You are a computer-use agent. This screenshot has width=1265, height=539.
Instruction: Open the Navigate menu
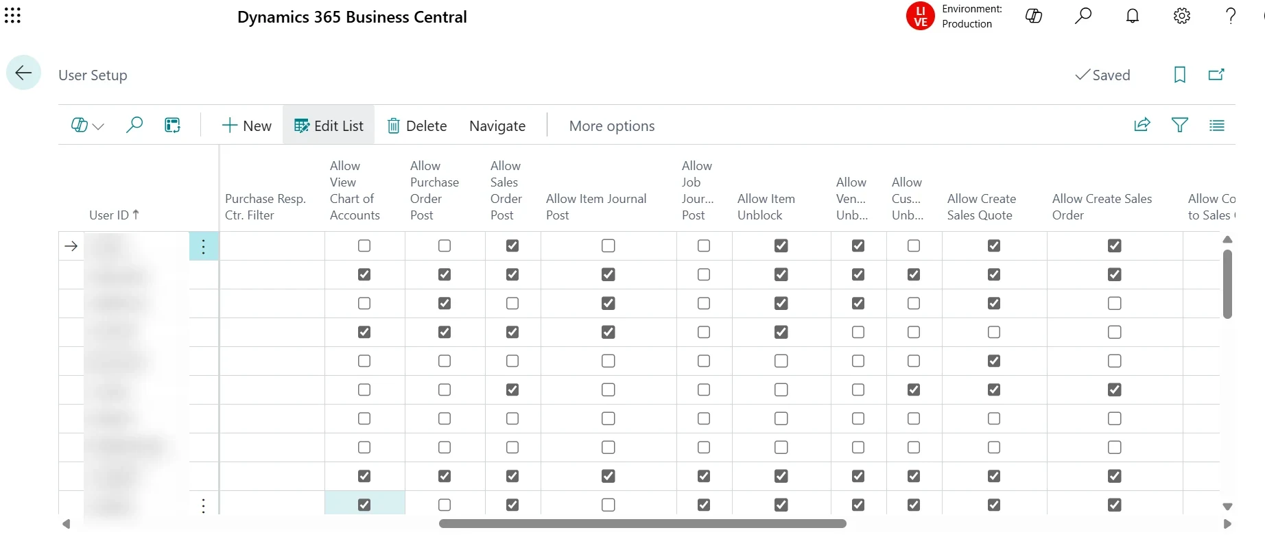click(497, 125)
